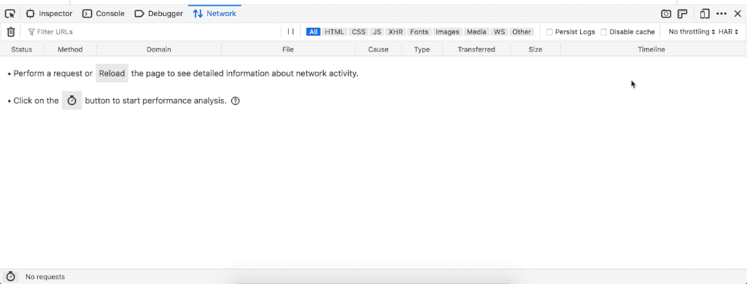Screen dimensions: 747x284
Task: Open the HAR dropdown menu
Action: [729, 32]
